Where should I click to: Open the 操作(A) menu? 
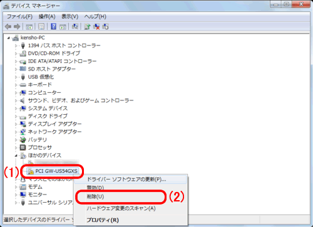pos(47,16)
